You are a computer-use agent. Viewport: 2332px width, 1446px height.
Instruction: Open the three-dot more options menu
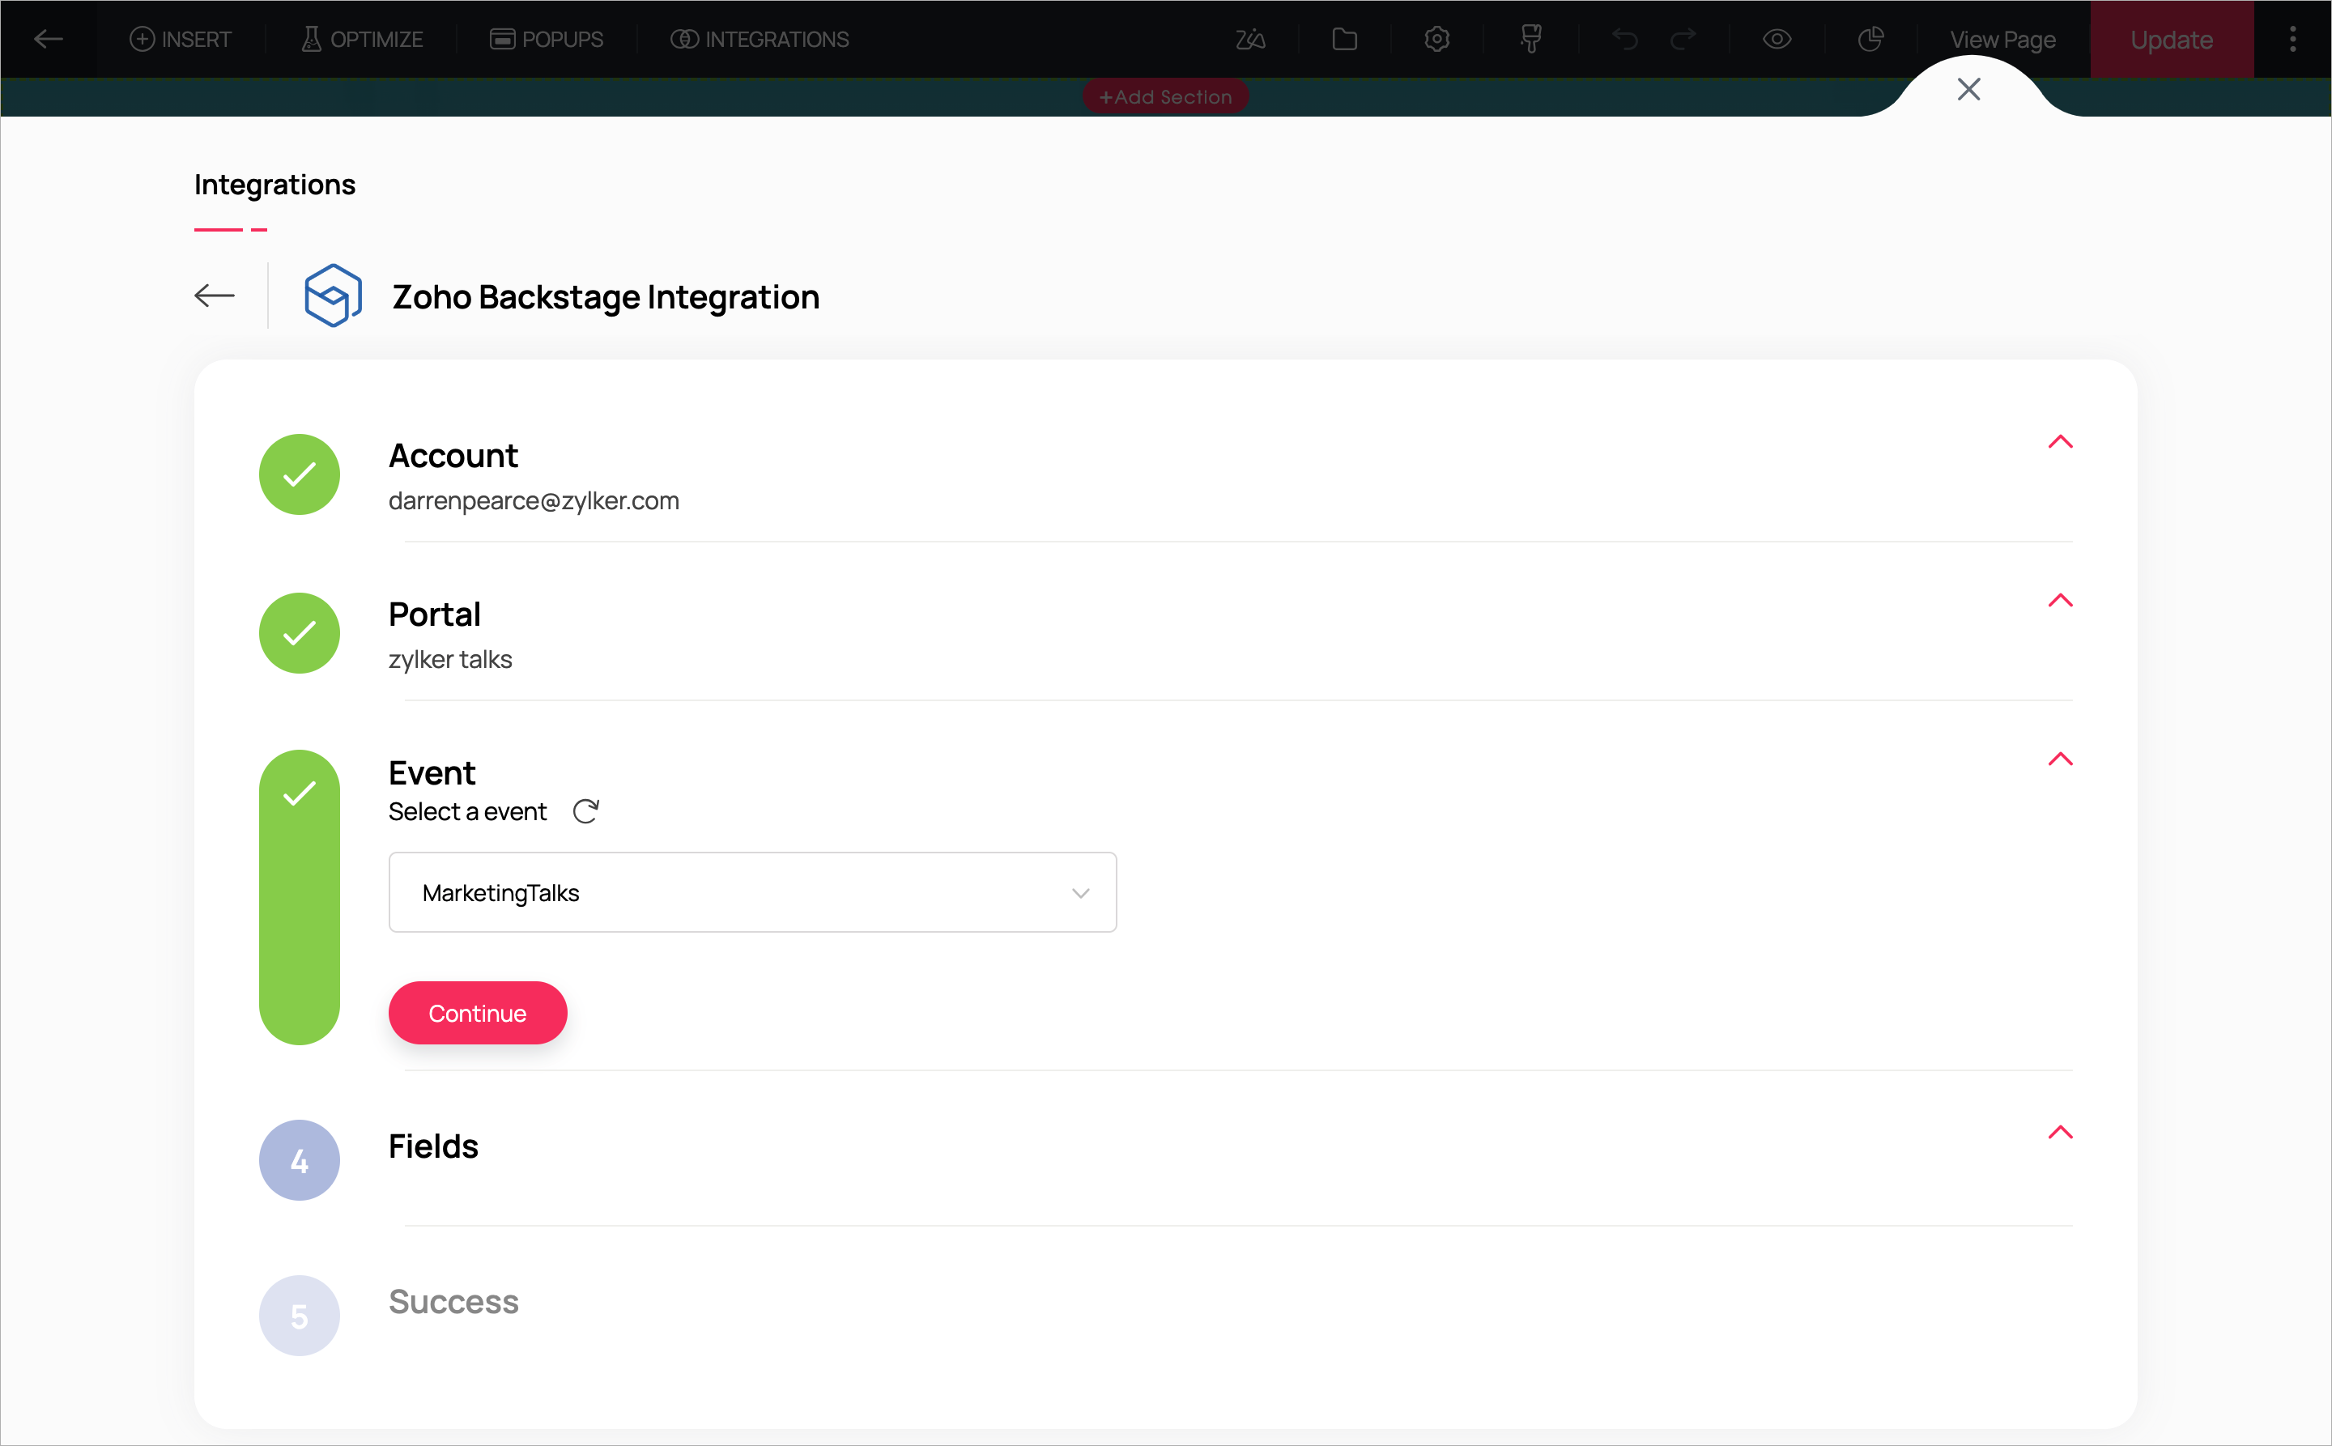[x=2292, y=39]
